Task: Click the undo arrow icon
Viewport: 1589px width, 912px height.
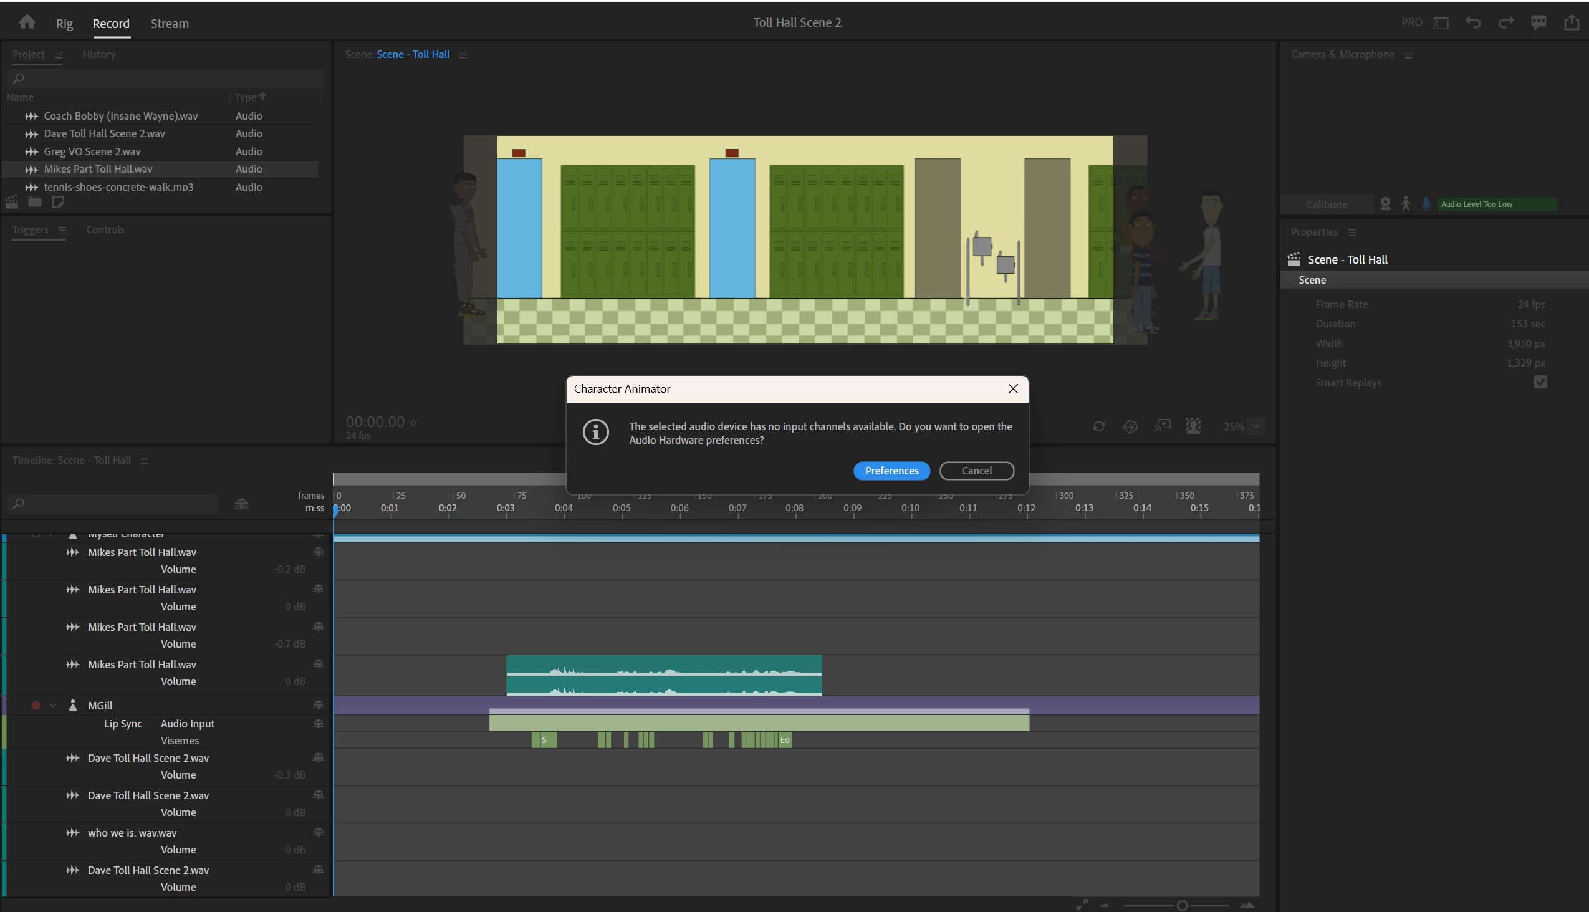Action: (1473, 22)
